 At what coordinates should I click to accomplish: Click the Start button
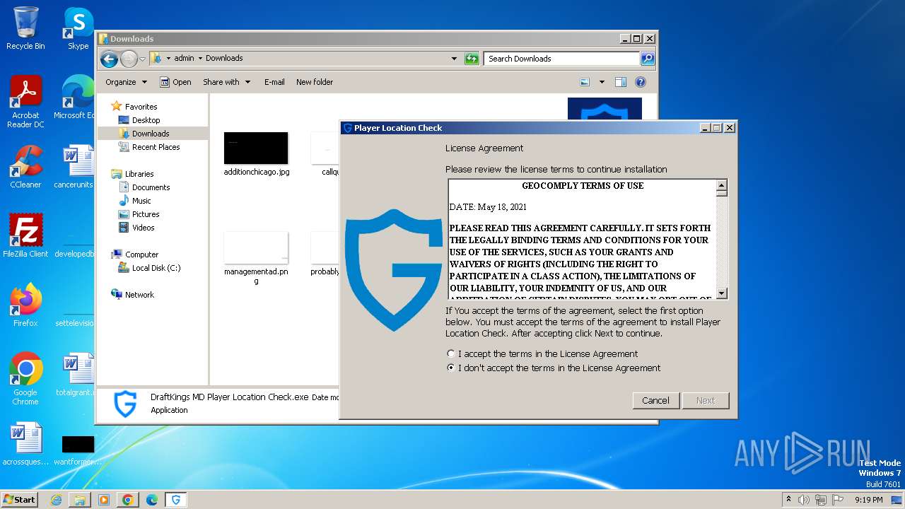pyautogui.click(x=20, y=499)
